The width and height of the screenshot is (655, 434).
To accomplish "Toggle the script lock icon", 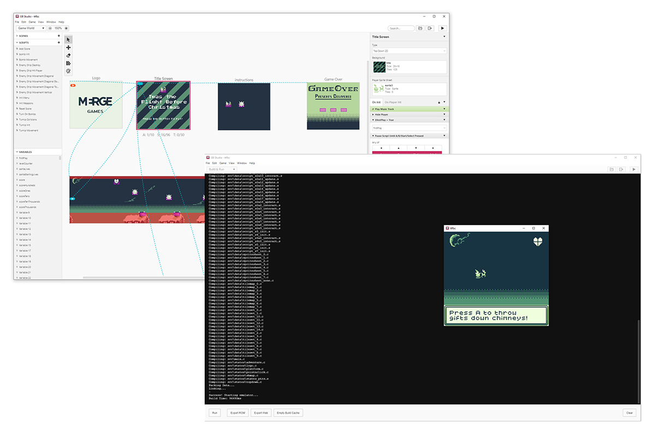I will pyautogui.click(x=439, y=102).
